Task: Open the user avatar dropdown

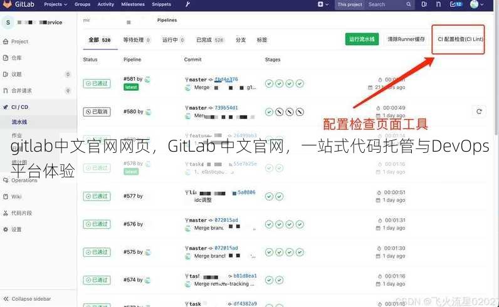Action: tap(476, 4)
